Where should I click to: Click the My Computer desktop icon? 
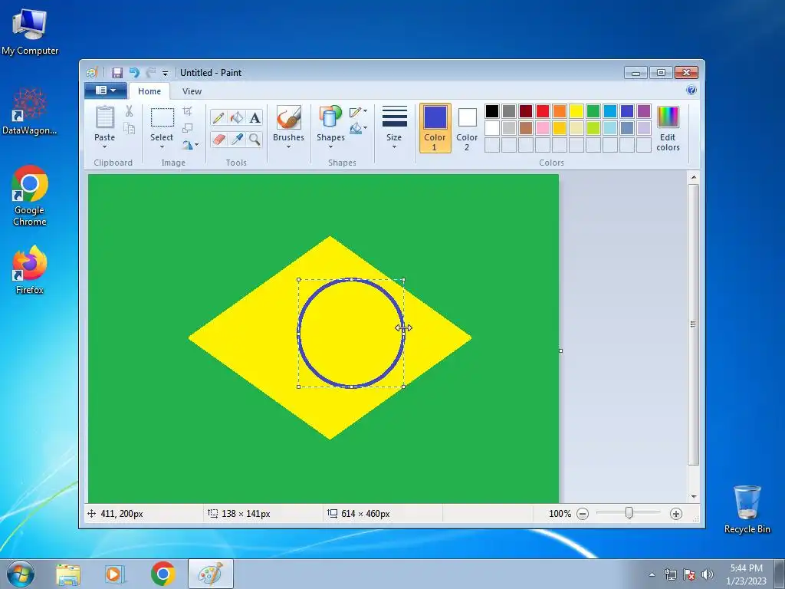[x=30, y=32]
